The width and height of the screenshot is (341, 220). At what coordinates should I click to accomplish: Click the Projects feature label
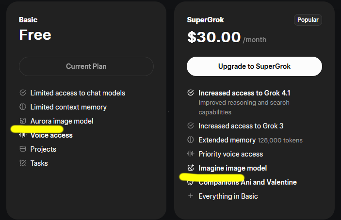click(43, 149)
